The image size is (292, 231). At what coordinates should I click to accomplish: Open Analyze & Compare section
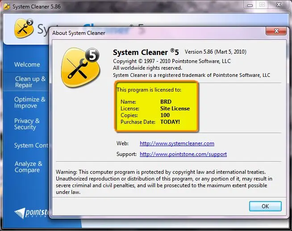[x=29, y=167]
